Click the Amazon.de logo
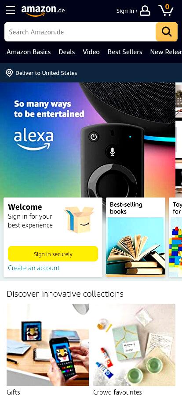Screen dimensions: 182x395 (x=43, y=11)
